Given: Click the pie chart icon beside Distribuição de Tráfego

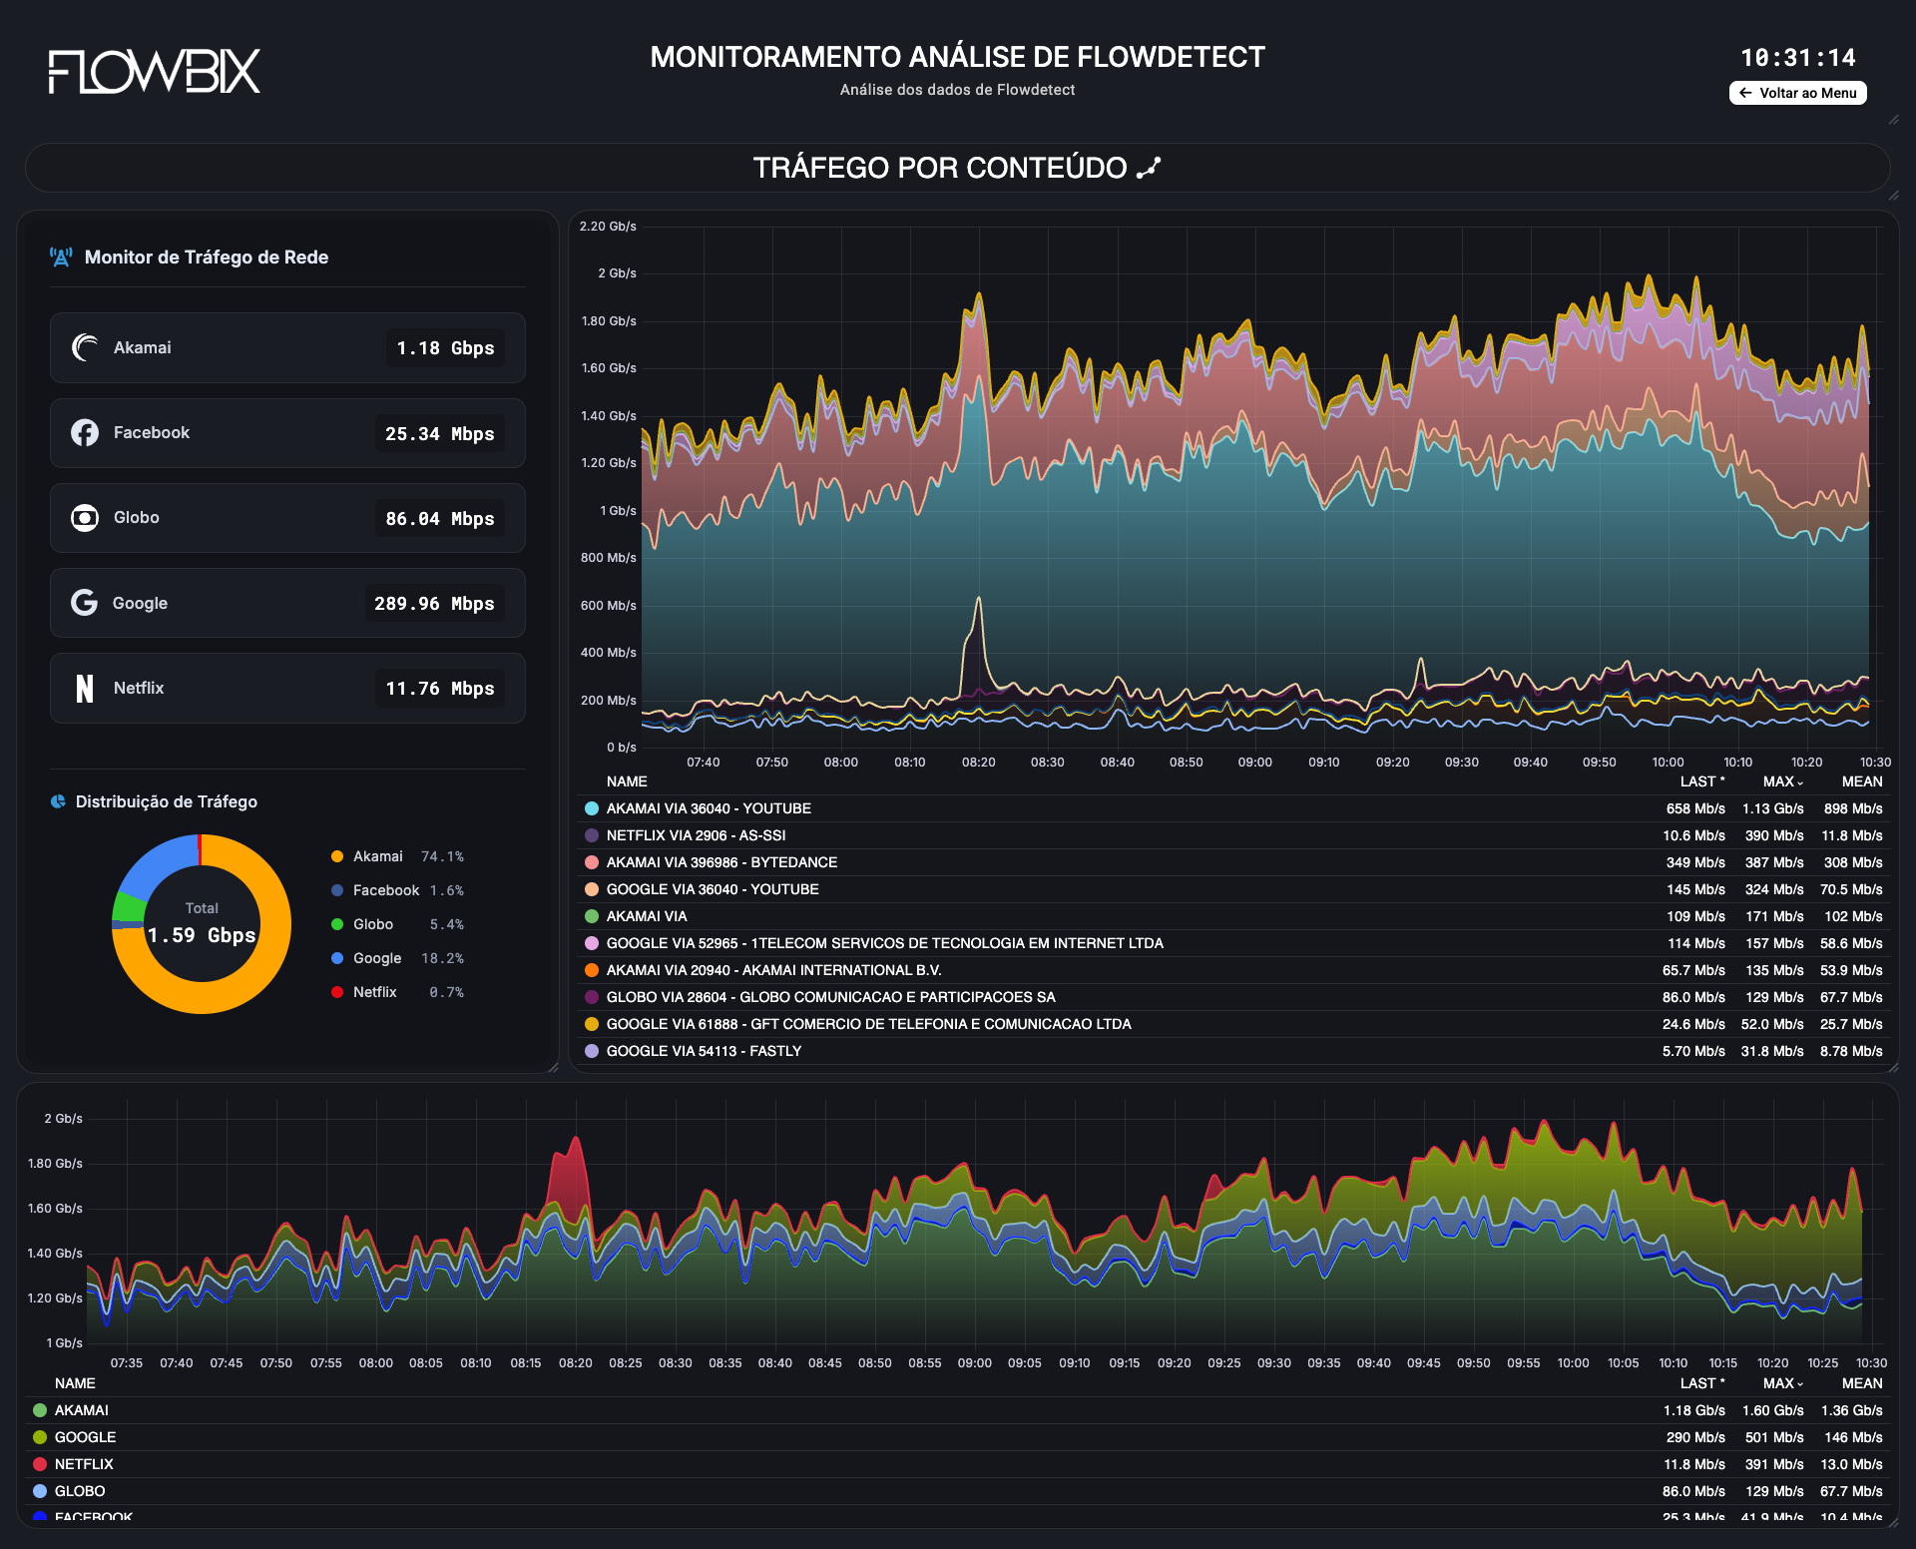Looking at the screenshot, I should [x=58, y=801].
